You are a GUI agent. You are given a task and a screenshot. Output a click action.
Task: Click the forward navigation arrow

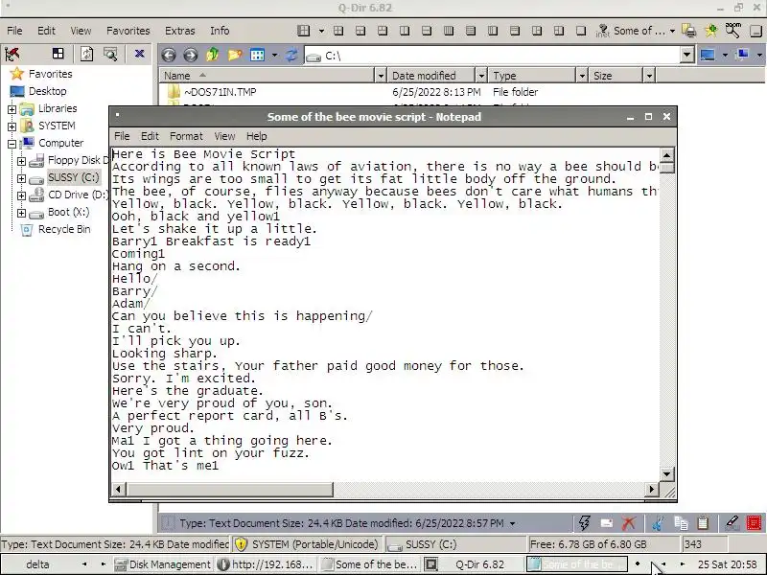coord(190,55)
